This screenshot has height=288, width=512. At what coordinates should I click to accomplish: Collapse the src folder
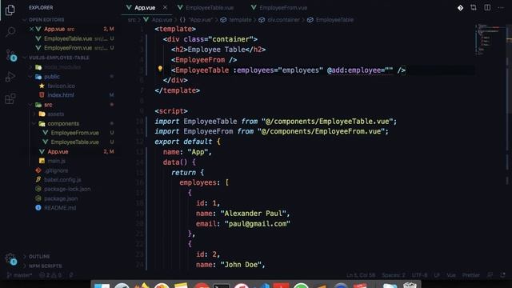(48, 105)
